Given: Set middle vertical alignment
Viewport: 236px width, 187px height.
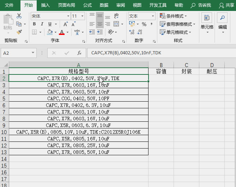Looking at the screenshot, I should point(99,16).
